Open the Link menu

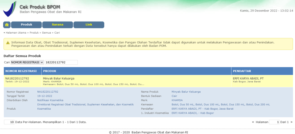pyautogui.click(x=89, y=25)
